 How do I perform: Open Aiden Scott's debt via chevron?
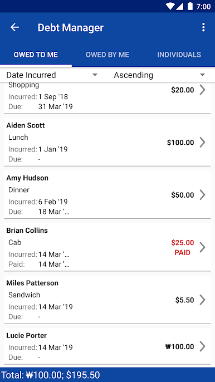[x=202, y=143]
